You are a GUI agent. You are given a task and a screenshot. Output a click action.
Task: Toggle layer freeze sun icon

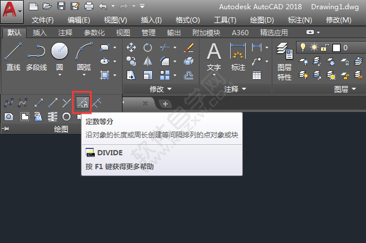tap(314, 47)
